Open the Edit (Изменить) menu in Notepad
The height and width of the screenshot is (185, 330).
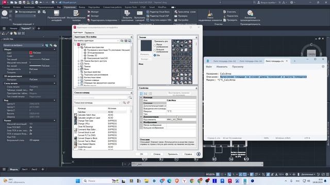[x=222, y=67]
